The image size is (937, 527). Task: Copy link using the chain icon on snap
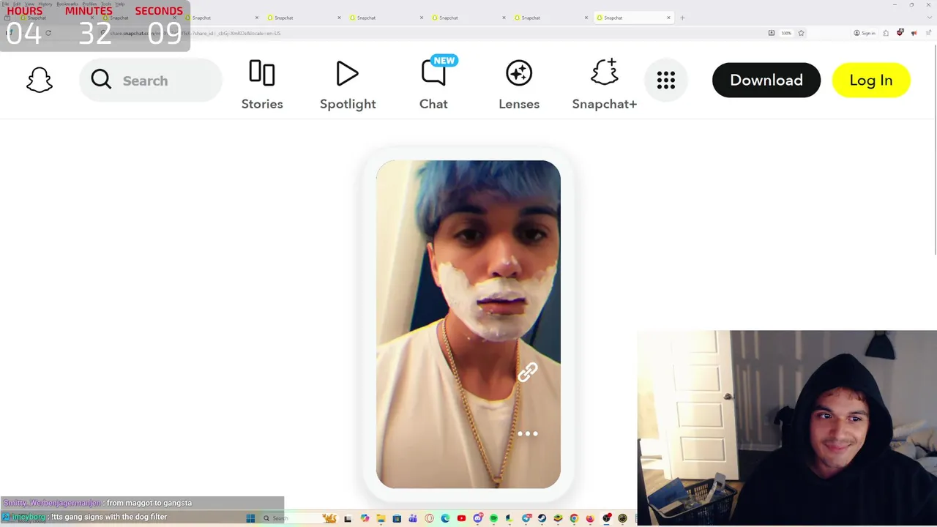(x=528, y=373)
